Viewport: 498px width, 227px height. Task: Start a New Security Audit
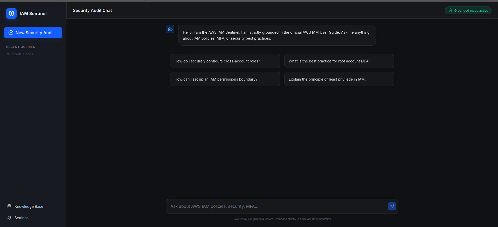click(x=33, y=33)
